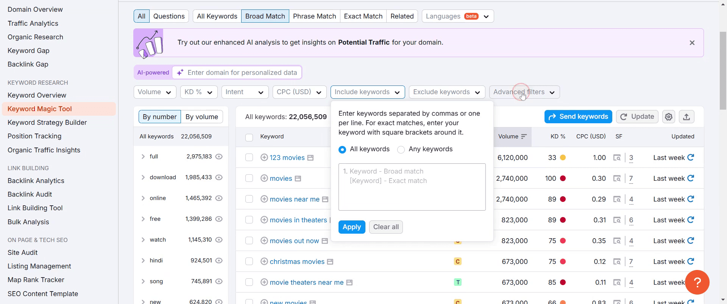
Task: Open SERP features icon beside 'movies'
Action: tap(298, 178)
